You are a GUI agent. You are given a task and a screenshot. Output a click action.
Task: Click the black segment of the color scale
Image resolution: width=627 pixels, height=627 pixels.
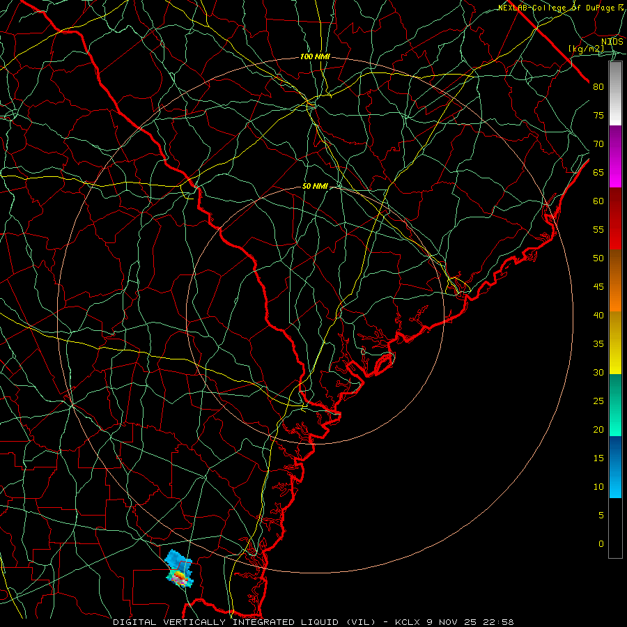tap(615, 528)
